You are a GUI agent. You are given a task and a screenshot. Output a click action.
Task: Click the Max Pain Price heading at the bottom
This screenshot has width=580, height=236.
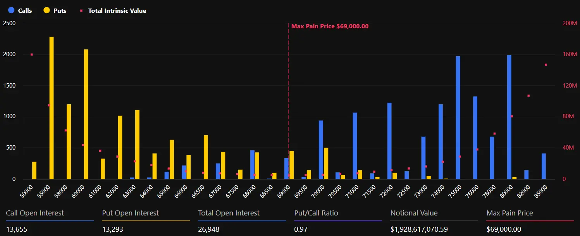509,213
